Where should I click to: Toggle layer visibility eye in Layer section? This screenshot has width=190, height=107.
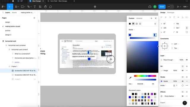[x=187, y=60]
